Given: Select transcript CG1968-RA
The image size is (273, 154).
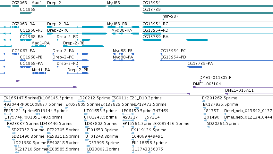Looking at the screenshot, I should (x=31, y=37).
